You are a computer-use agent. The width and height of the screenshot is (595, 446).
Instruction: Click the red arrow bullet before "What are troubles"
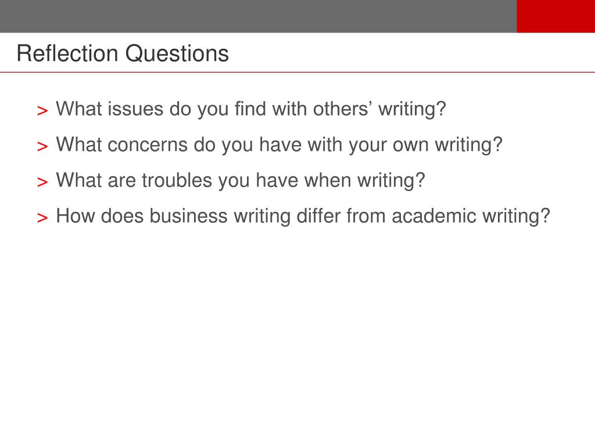tap(42, 182)
